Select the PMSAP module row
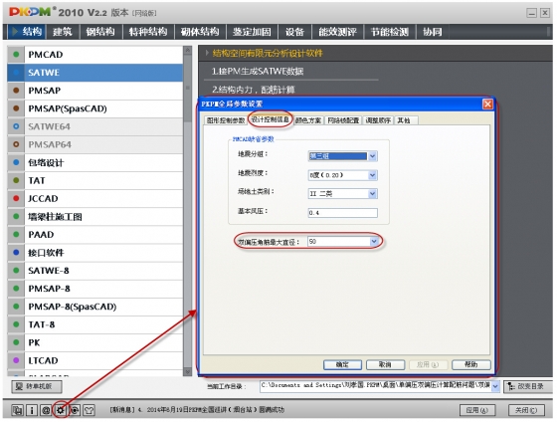This screenshot has width=557, height=422. pyautogui.click(x=95, y=91)
